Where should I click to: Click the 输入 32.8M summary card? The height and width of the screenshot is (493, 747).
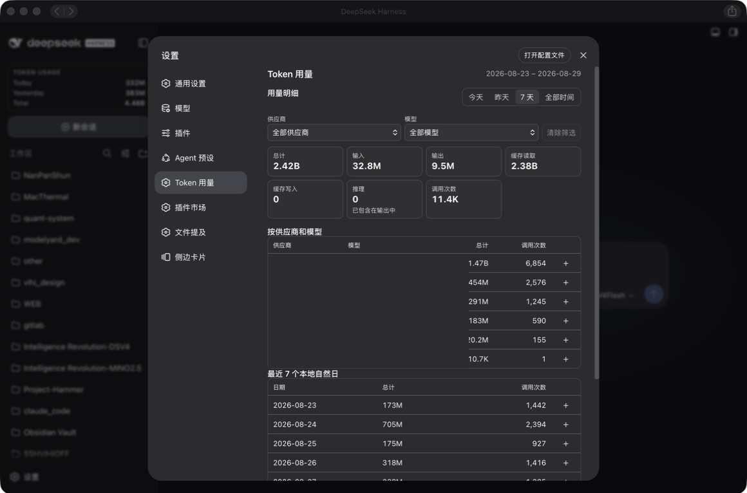pyautogui.click(x=384, y=162)
